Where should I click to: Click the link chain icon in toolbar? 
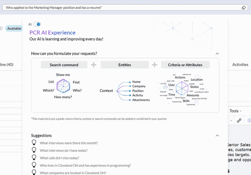[239, 120]
